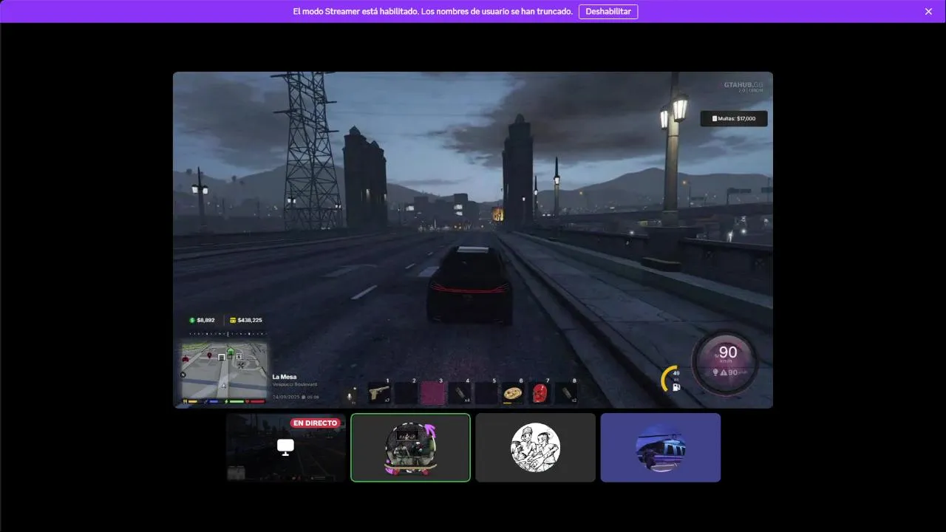Image resolution: width=946 pixels, height=532 pixels.
Task: Click the green stamina status bar
Action: 236,401
